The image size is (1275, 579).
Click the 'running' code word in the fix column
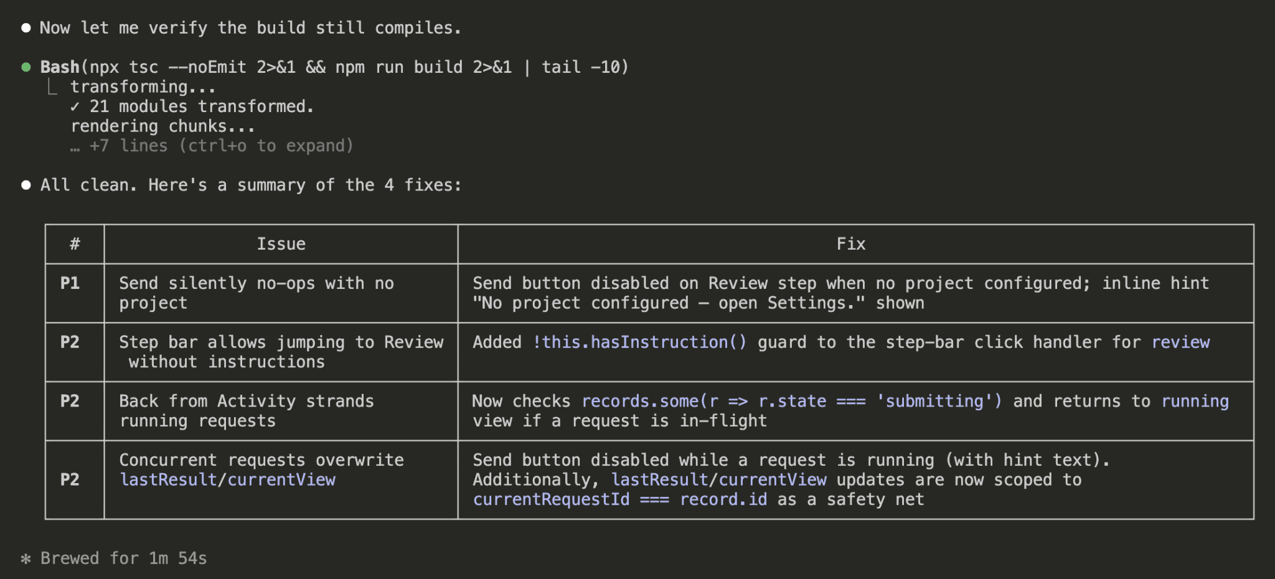point(1195,402)
